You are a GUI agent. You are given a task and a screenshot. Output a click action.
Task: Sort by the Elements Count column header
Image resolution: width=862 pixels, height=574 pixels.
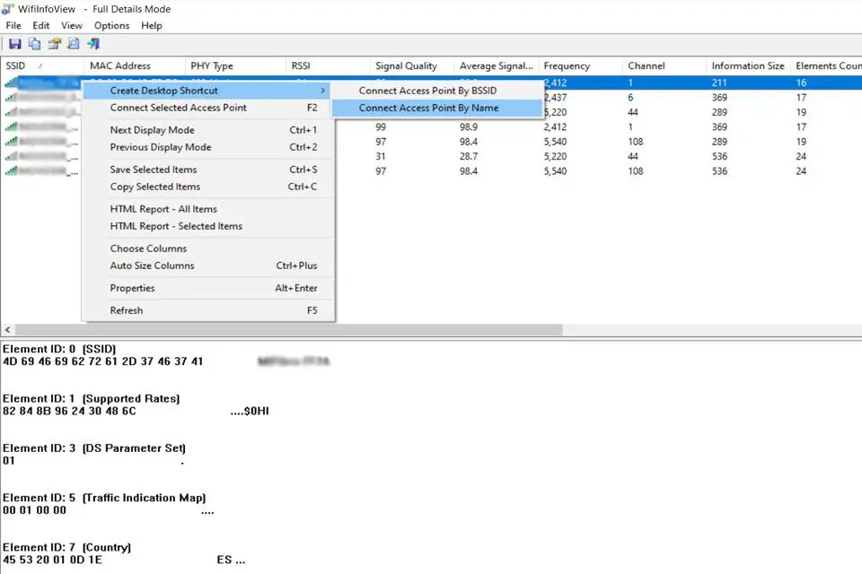[x=826, y=65]
